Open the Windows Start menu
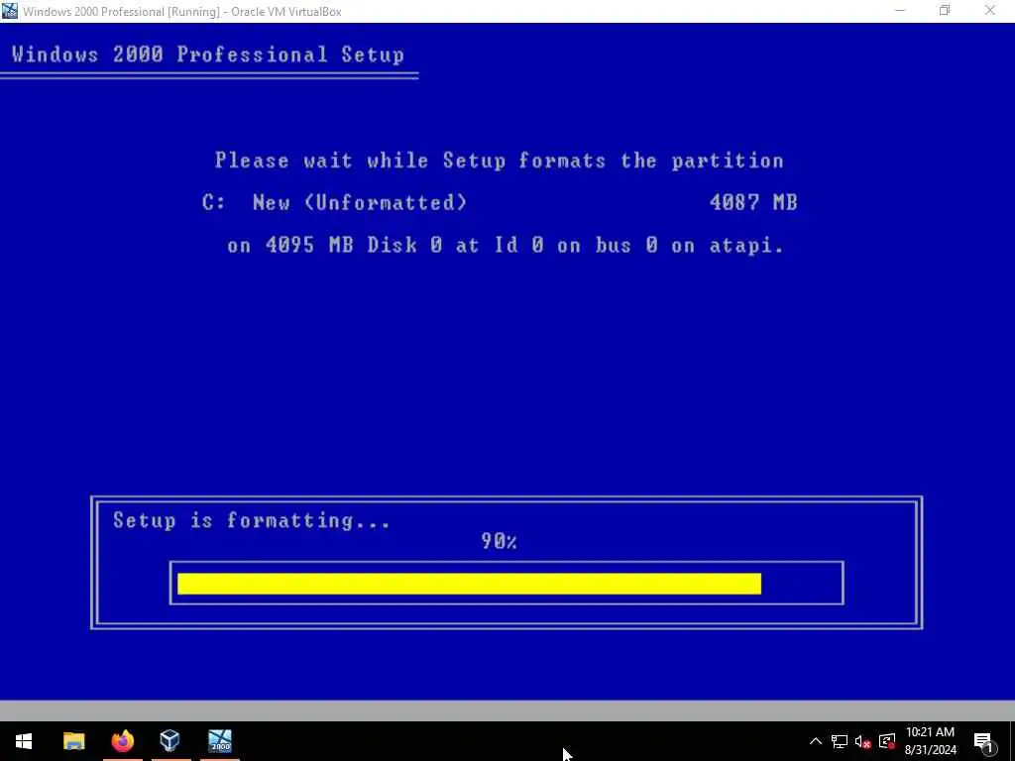 [24, 741]
